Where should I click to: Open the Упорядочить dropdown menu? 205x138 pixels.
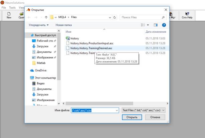[x=38, y=25]
